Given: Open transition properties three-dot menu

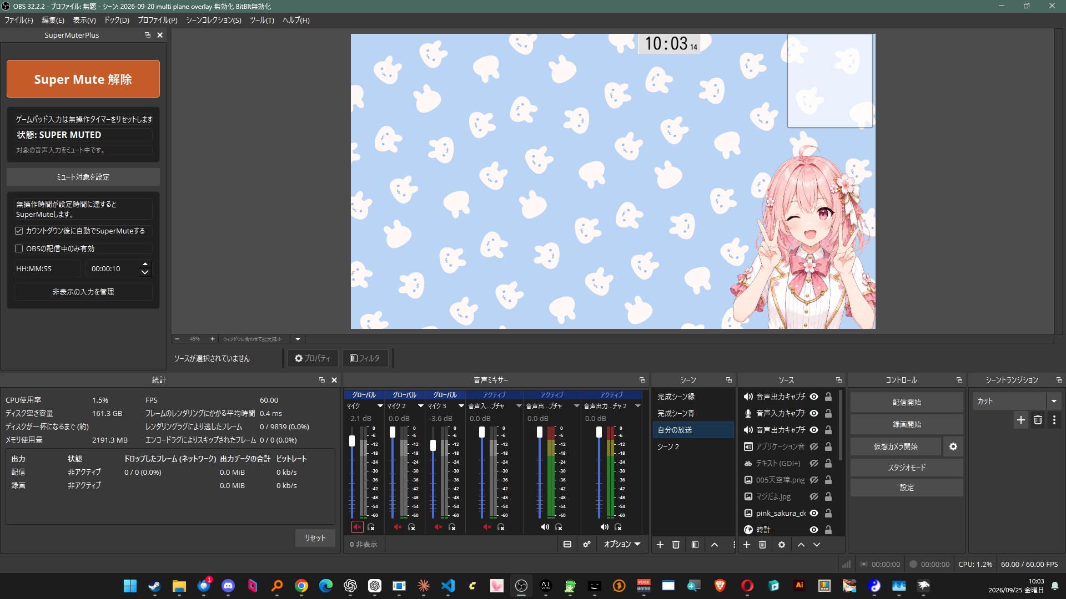Looking at the screenshot, I should point(1054,420).
